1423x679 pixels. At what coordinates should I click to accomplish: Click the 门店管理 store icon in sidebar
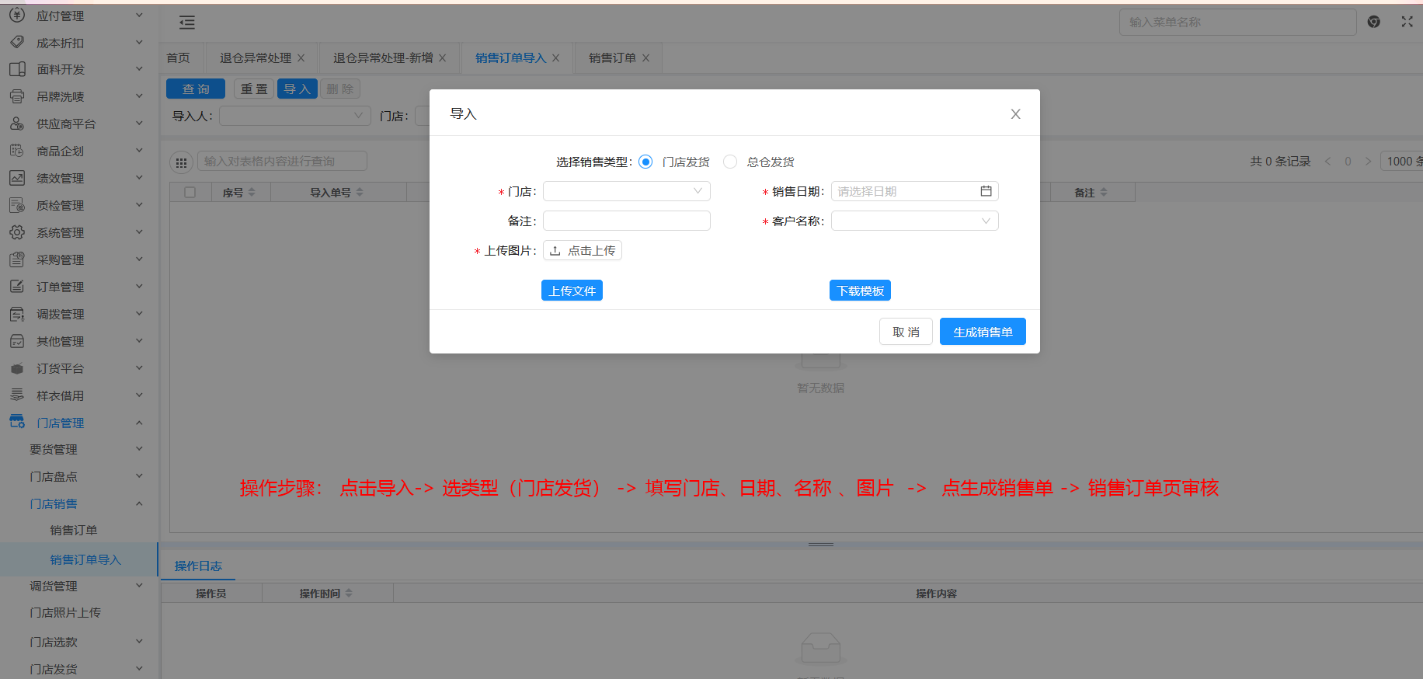17,423
